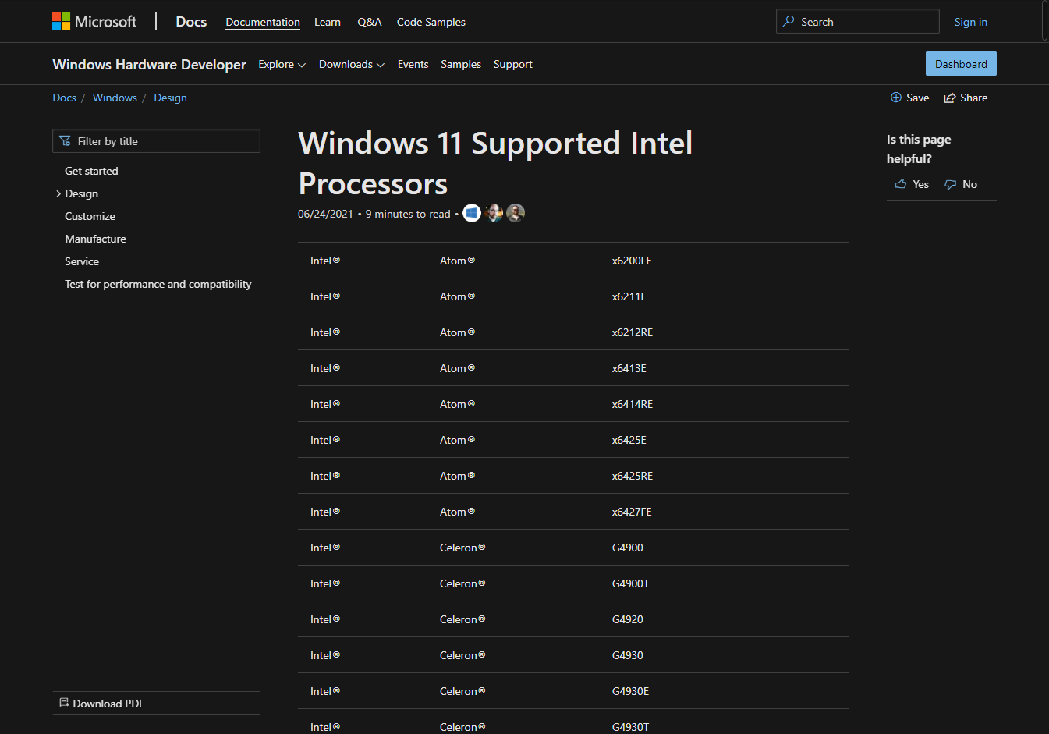Viewport: 1049px width, 734px height.
Task: Select Manufacture in sidebar
Action: (x=95, y=239)
